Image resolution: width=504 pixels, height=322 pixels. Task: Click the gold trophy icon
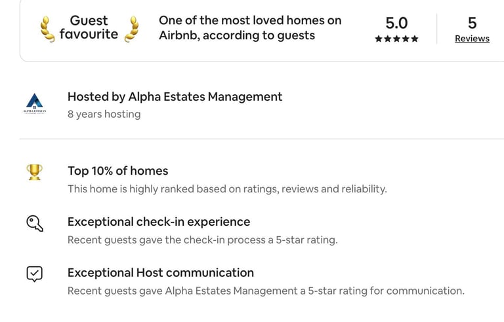click(x=35, y=172)
